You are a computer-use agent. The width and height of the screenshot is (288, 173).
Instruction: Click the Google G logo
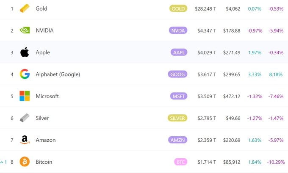(25, 74)
